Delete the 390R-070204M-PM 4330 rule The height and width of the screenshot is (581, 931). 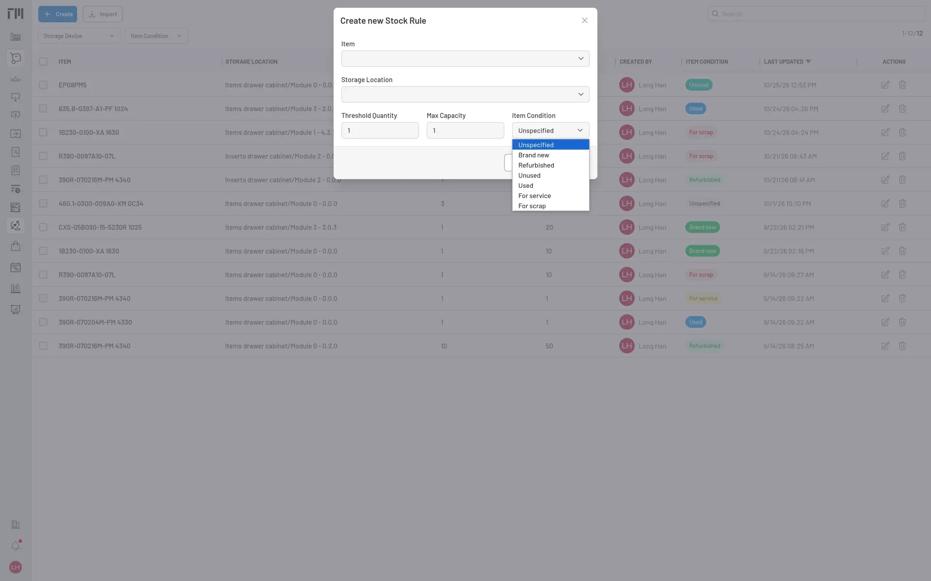(902, 322)
